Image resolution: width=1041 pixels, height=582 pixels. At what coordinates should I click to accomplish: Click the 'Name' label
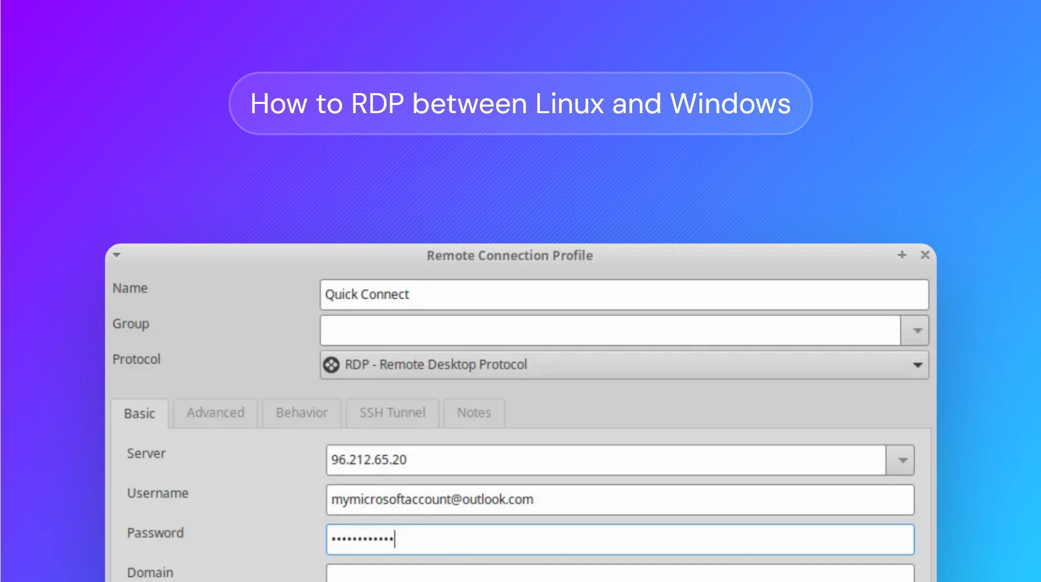[130, 288]
